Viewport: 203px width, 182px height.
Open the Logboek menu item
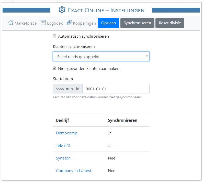tap(52, 23)
